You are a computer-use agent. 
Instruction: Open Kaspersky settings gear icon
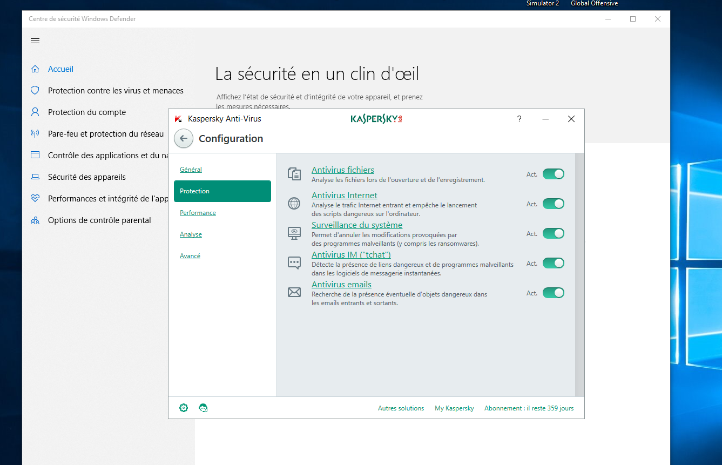(x=184, y=408)
